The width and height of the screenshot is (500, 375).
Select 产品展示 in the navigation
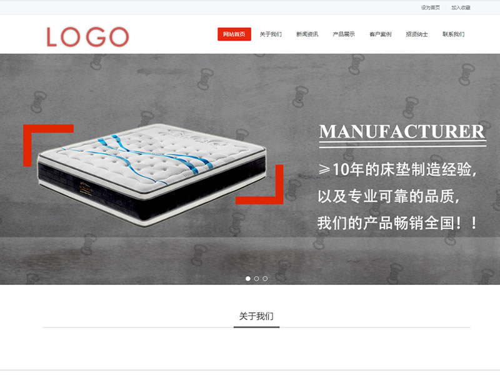344,34
